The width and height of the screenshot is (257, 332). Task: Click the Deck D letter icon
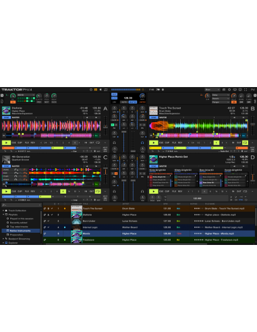252,157
